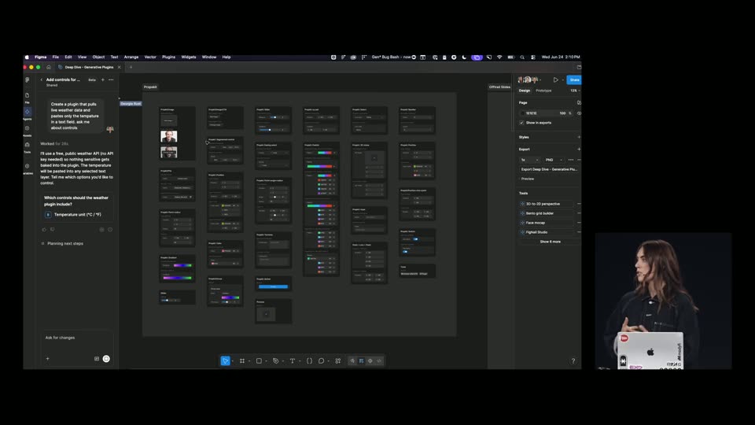Open macOS Spotlight search
This screenshot has height=425, width=755.
point(522,57)
